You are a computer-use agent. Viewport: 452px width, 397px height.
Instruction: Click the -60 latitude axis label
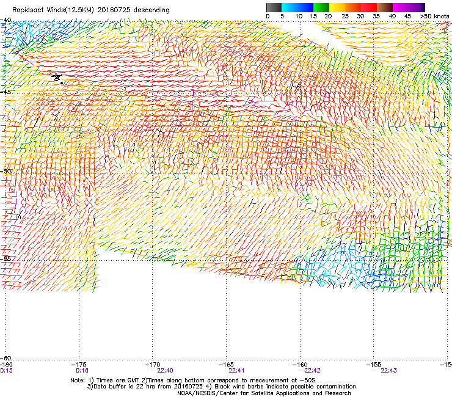(x=5, y=358)
